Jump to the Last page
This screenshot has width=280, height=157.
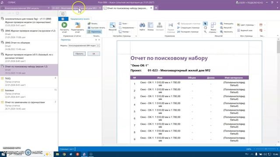[x=188, y=32]
